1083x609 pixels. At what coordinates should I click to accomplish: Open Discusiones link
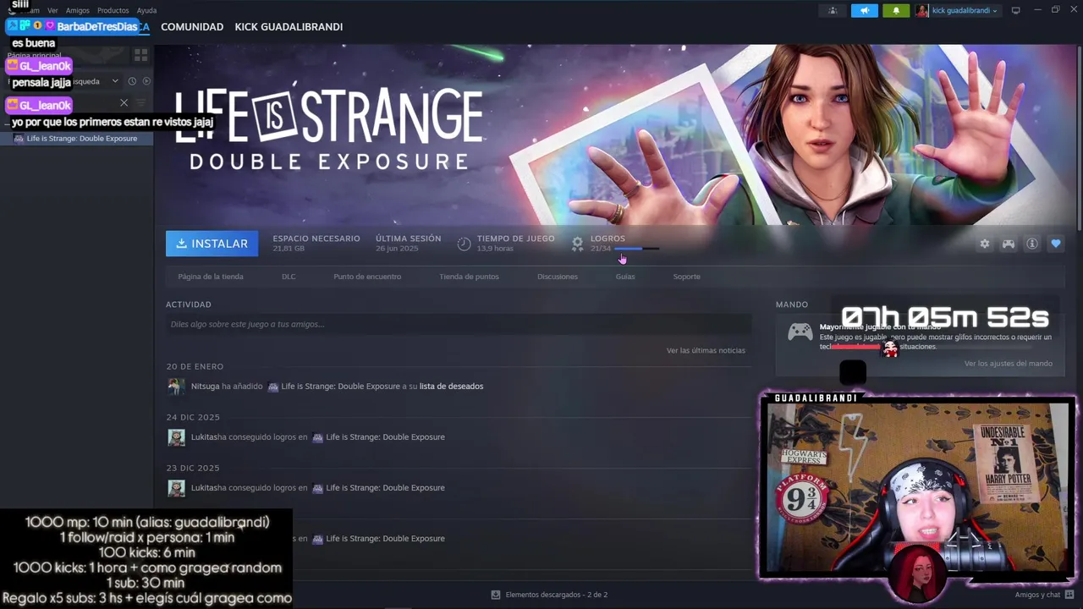tap(558, 277)
